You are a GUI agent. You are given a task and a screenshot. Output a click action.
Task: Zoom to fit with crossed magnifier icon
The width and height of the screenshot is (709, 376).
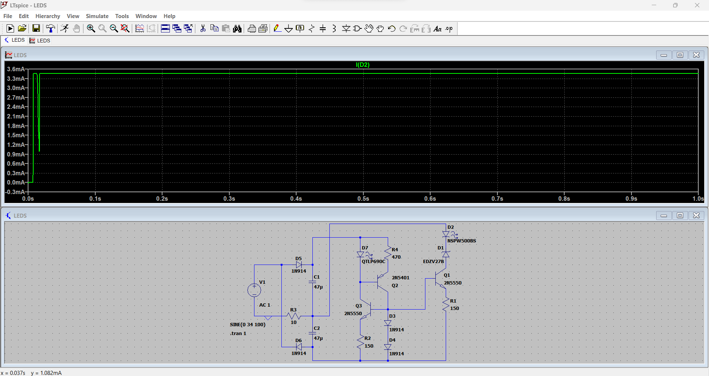pos(125,28)
